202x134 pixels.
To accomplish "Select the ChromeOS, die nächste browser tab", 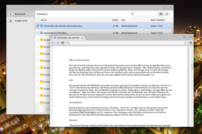I will 69,38.
